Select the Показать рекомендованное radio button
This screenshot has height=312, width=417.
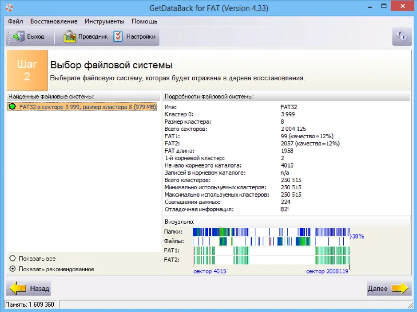pyautogui.click(x=12, y=269)
